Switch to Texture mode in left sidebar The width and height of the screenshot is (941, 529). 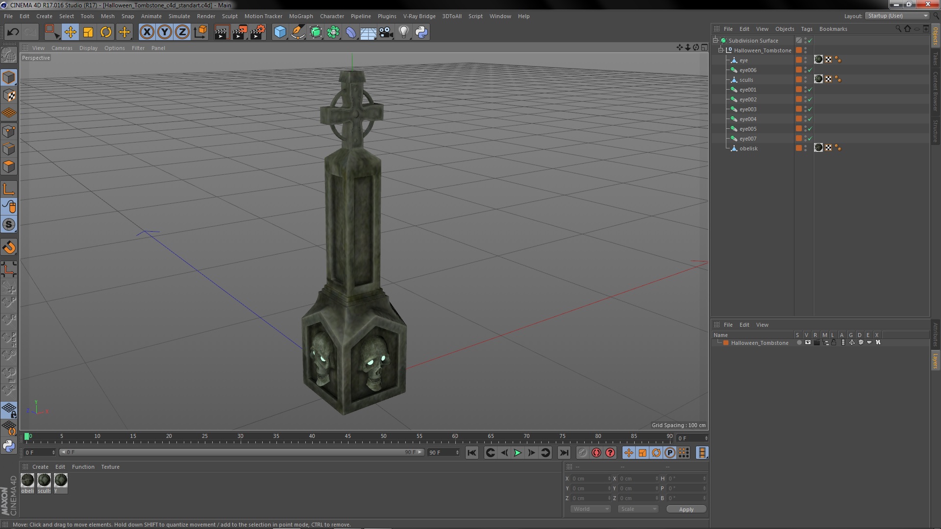pyautogui.click(x=9, y=96)
